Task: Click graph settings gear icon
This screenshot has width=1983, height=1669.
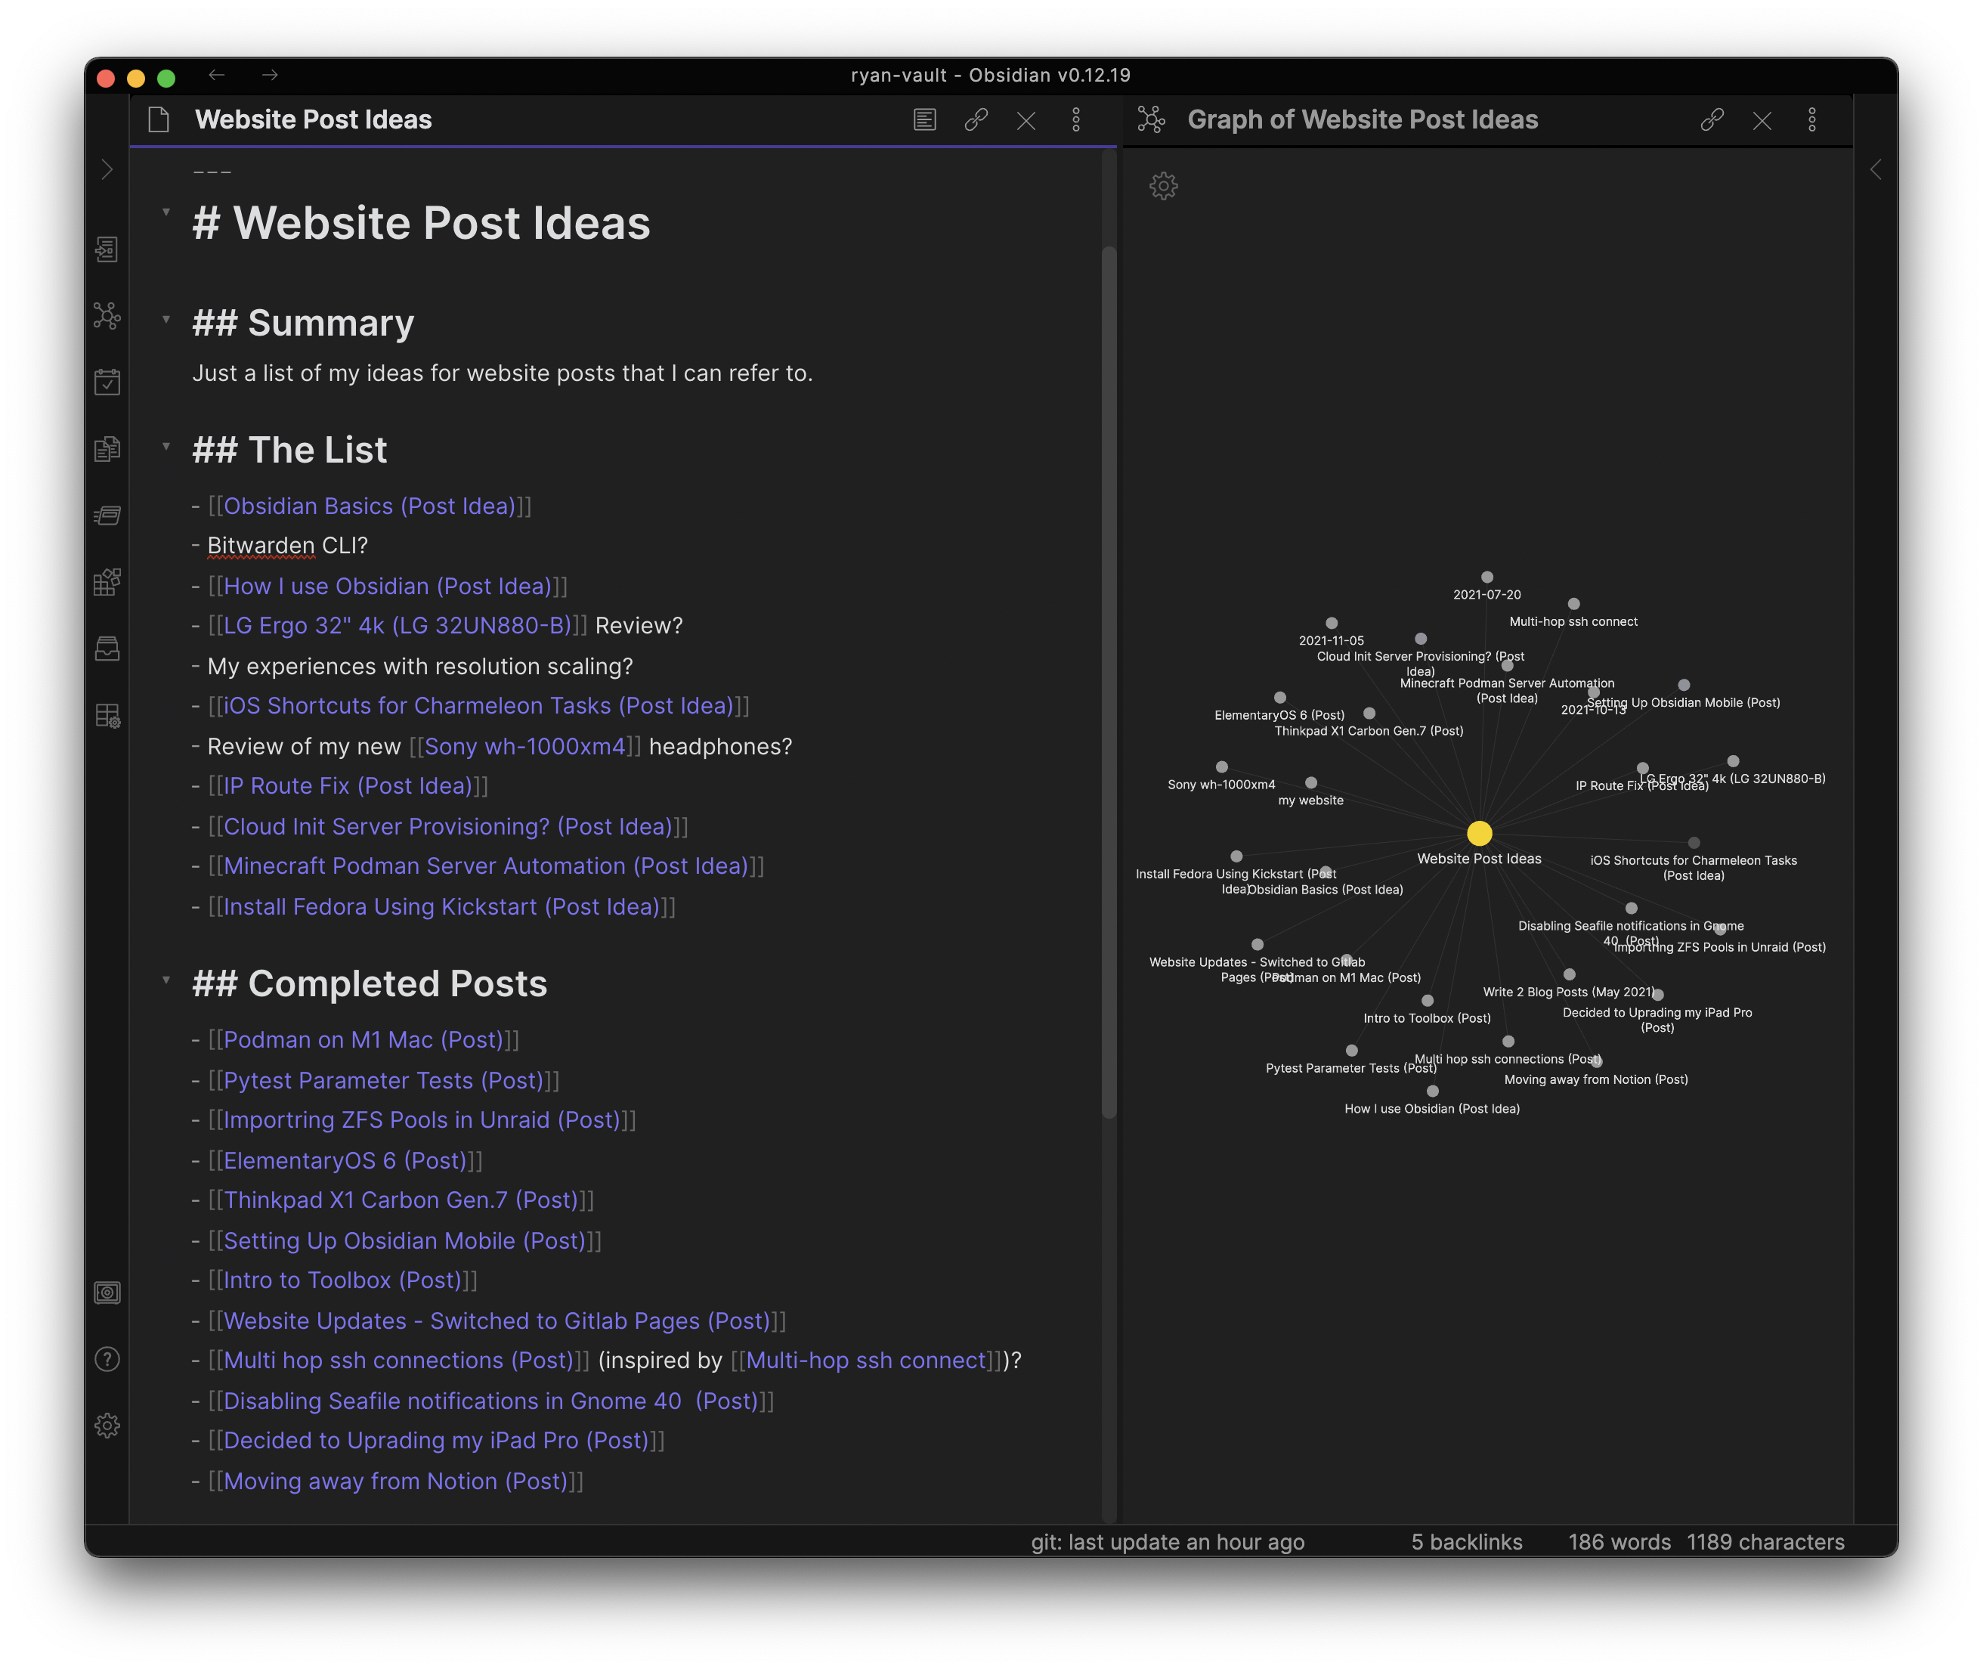Action: coord(1163,185)
